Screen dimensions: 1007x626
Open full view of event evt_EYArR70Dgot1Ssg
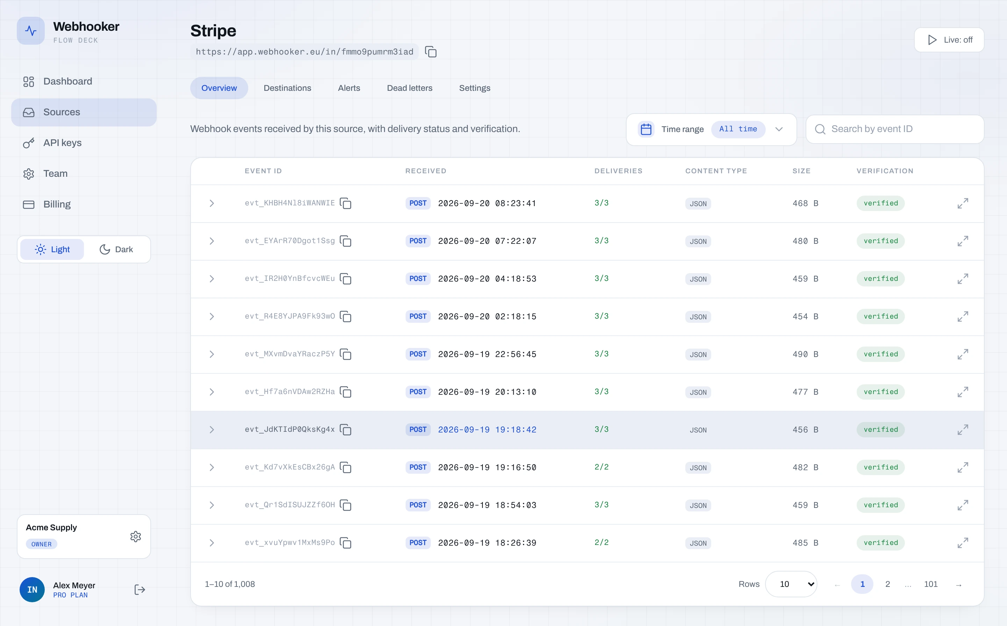pyautogui.click(x=963, y=241)
